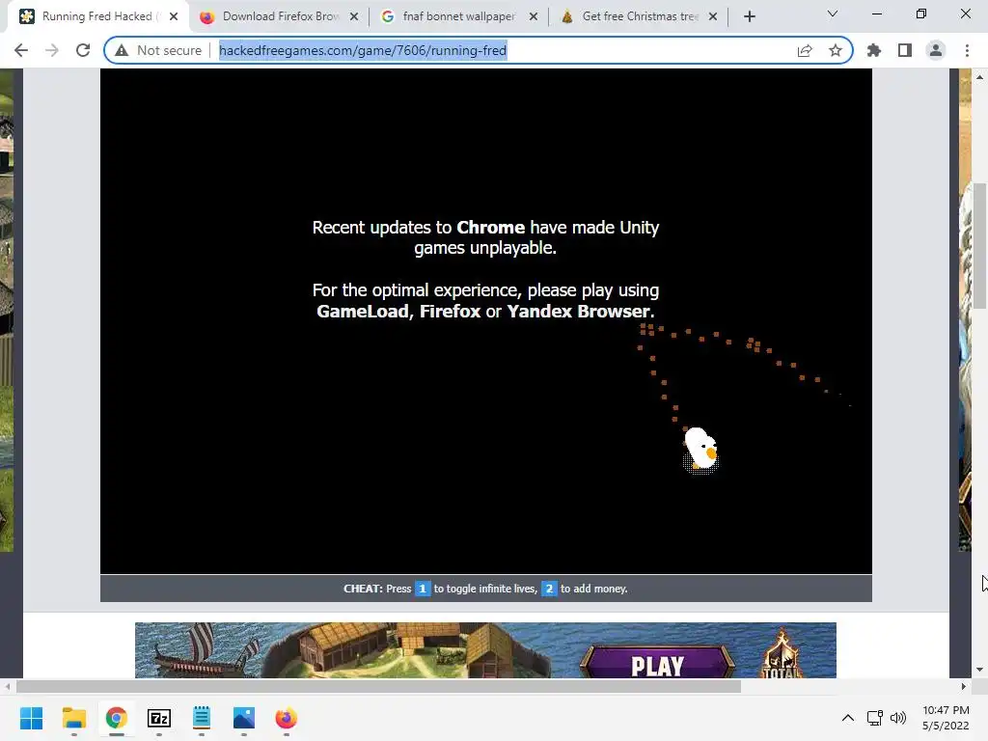Click the forward navigation arrow
This screenshot has height=741, width=988.
click(x=52, y=50)
